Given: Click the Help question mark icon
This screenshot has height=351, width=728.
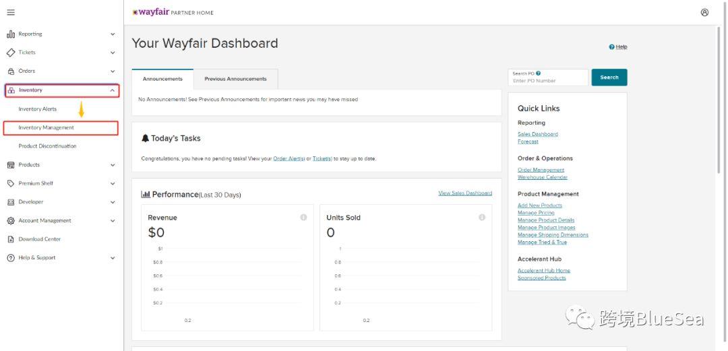Looking at the screenshot, I should tap(612, 47).
